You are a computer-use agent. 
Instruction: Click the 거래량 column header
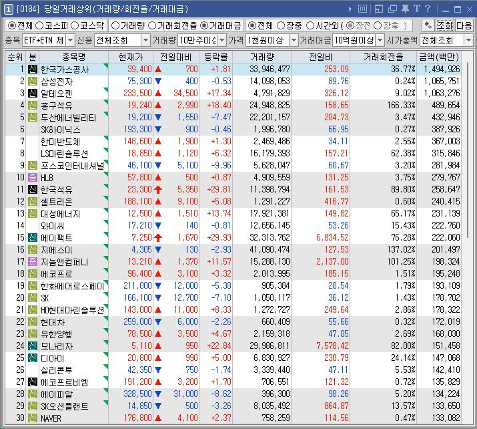tap(262, 57)
